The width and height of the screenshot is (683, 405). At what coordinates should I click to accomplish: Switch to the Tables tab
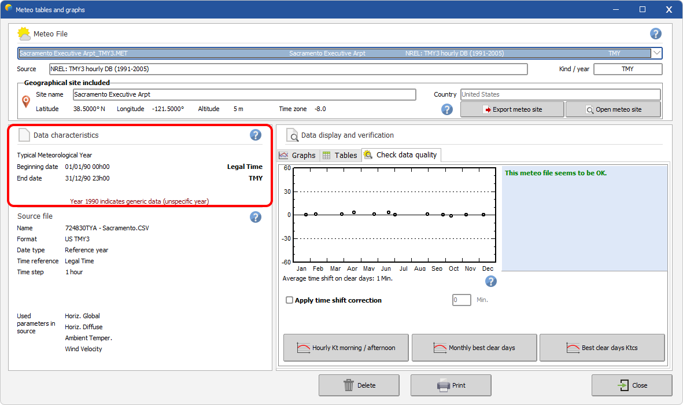coord(340,155)
